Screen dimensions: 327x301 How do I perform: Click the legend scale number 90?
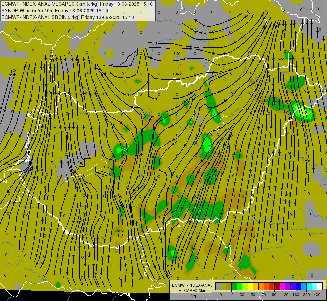coord(274,295)
